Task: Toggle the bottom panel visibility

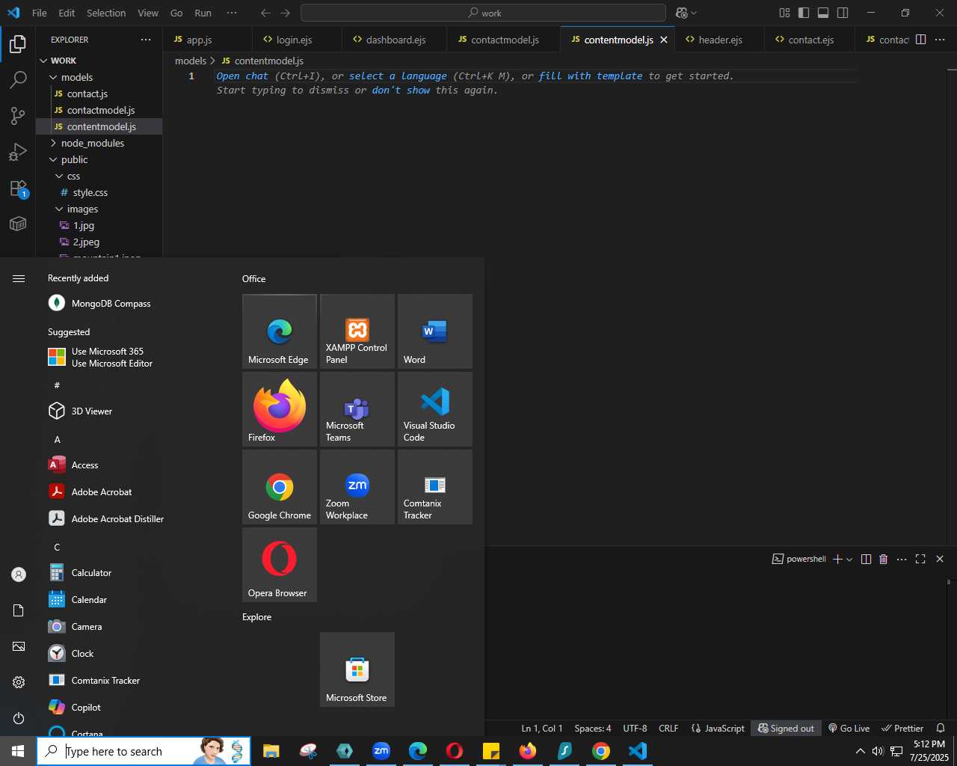Action: (x=823, y=13)
